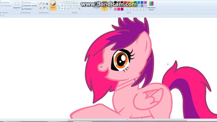
Task: Choose the Cloud callout shape
Action: pos(77,8)
